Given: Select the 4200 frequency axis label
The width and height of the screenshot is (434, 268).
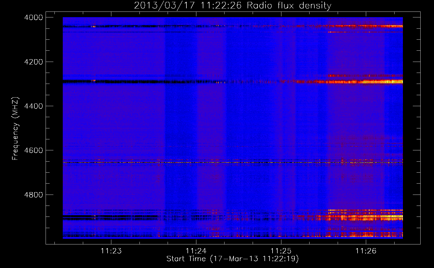Looking at the screenshot, I should [x=34, y=62].
